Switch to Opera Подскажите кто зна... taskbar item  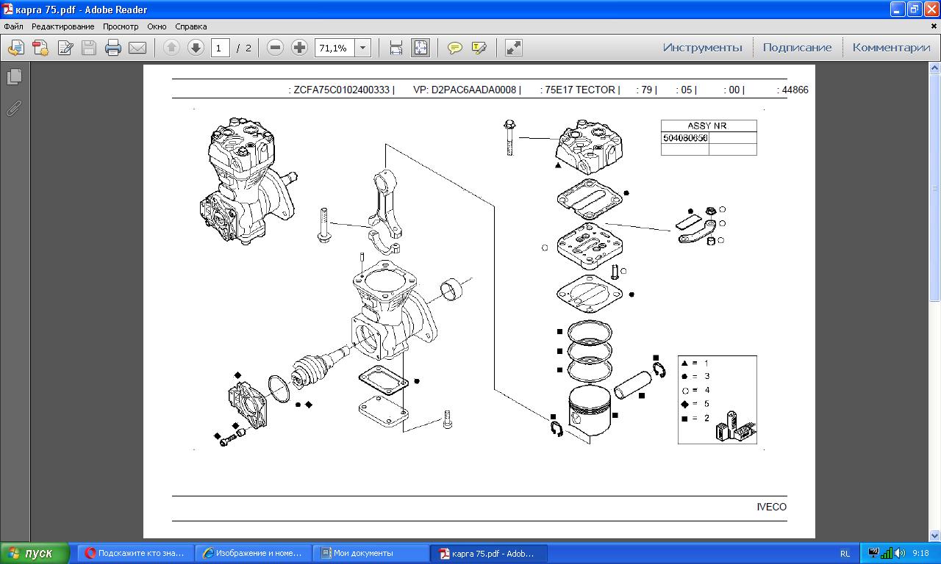[137, 553]
